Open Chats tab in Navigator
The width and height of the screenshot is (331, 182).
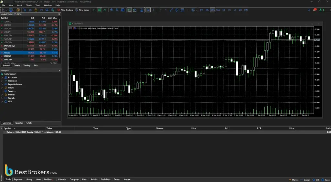click(x=29, y=123)
